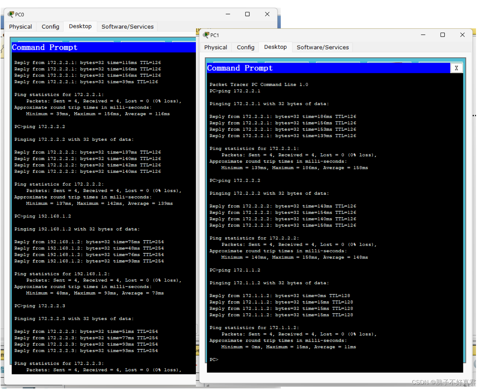This screenshot has width=481, height=389.
Task: Click 'PC>ping 172.2.2.2' line in PC1
Action: point(235,180)
